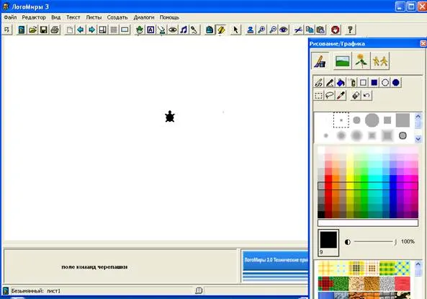427x299 pixels.
Task: Open the Вид menu
Action: coord(56,17)
